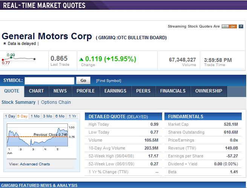The width and height of the screenshot is (247, 188).
Task: Click the DETAILED QUOTE (DELAYED) header
Action: pos(123,116)
